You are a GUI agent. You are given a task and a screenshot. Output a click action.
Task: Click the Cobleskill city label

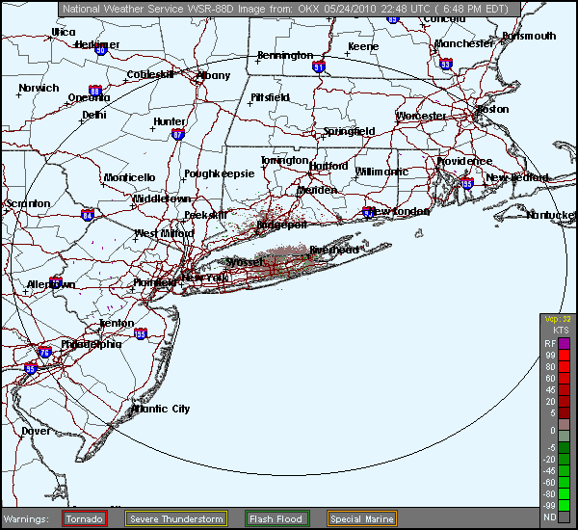click(150, 75)
